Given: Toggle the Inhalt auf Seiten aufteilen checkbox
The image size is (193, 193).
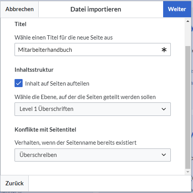Looking at the screenshot, I should 18,83.
